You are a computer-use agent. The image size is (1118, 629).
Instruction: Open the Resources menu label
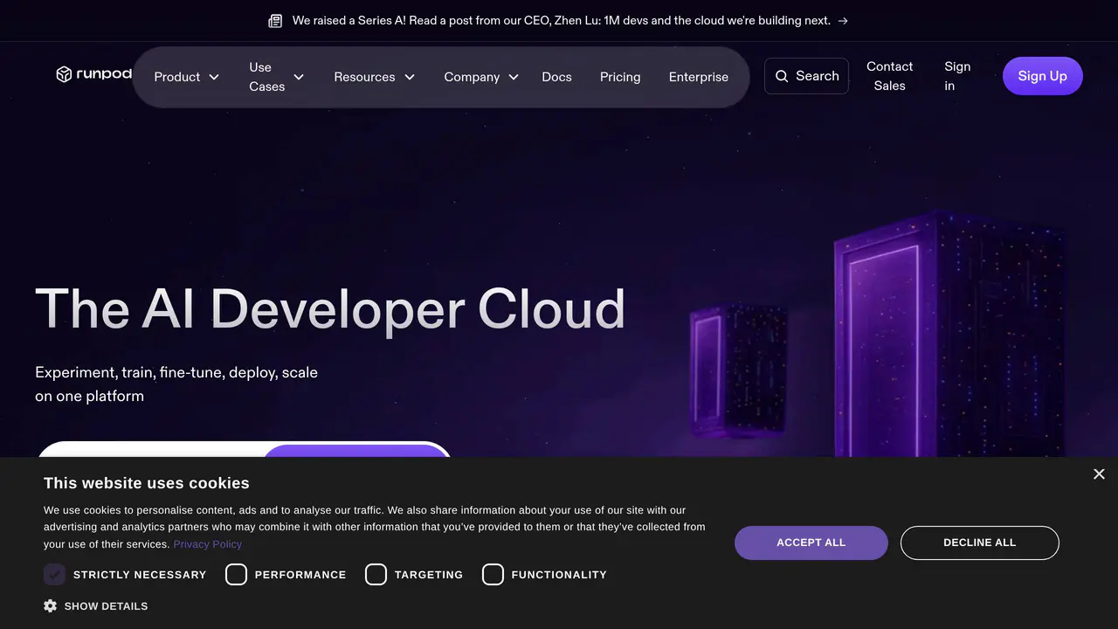click(364, 77)
